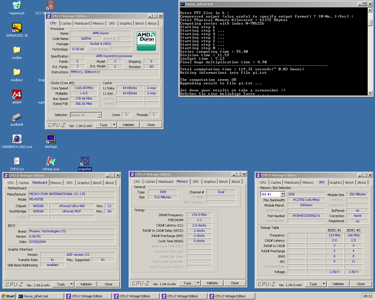The width and height of the screenshot is (375, 300).
Task: Open the Tools dropdown arrow in SPD window
Action: pyautogui.click(x=324, y=284)
